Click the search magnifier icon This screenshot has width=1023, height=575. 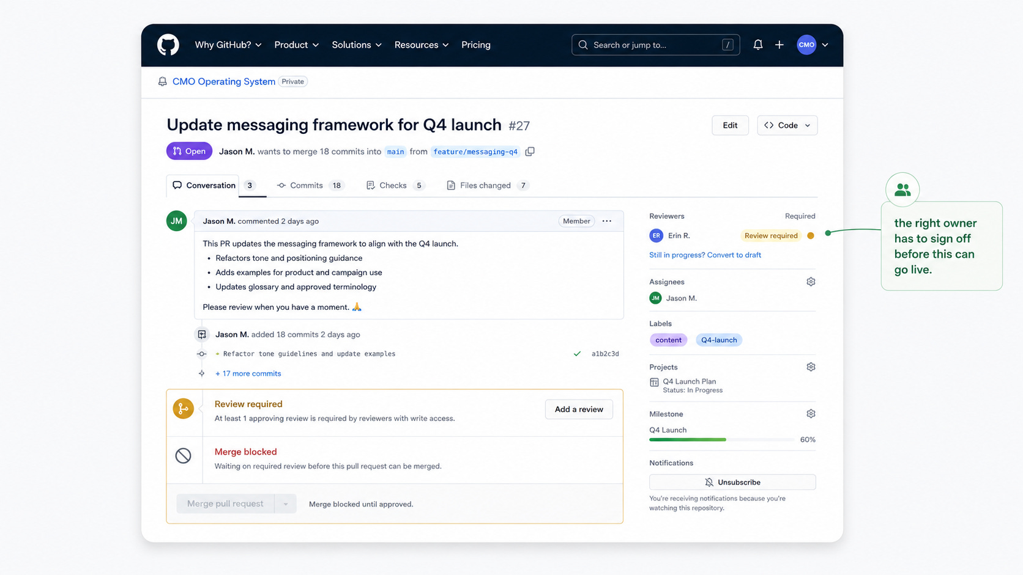[583, 45]
